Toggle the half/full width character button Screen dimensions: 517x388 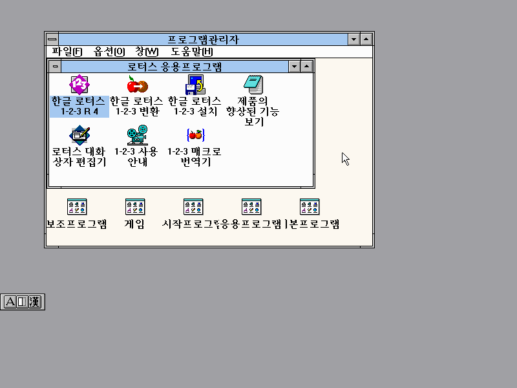[22, 302]
